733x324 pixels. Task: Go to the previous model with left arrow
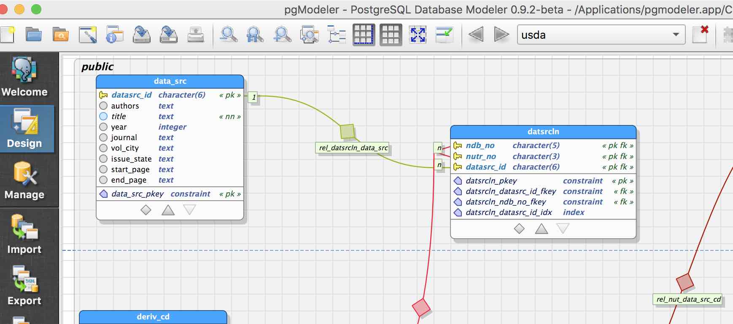point(476,35)
